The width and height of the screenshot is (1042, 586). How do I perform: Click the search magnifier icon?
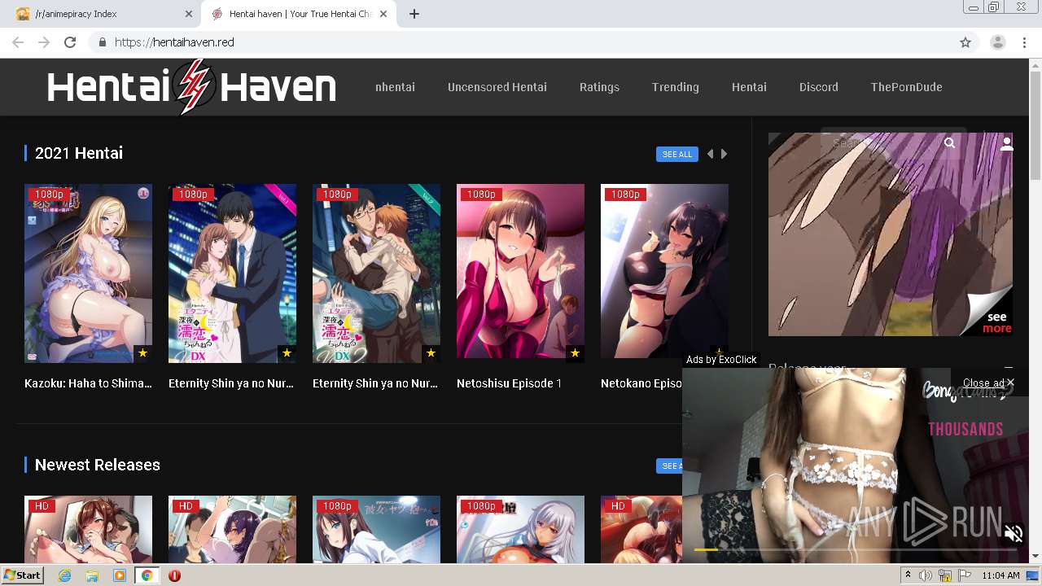[x=949, y=142]
